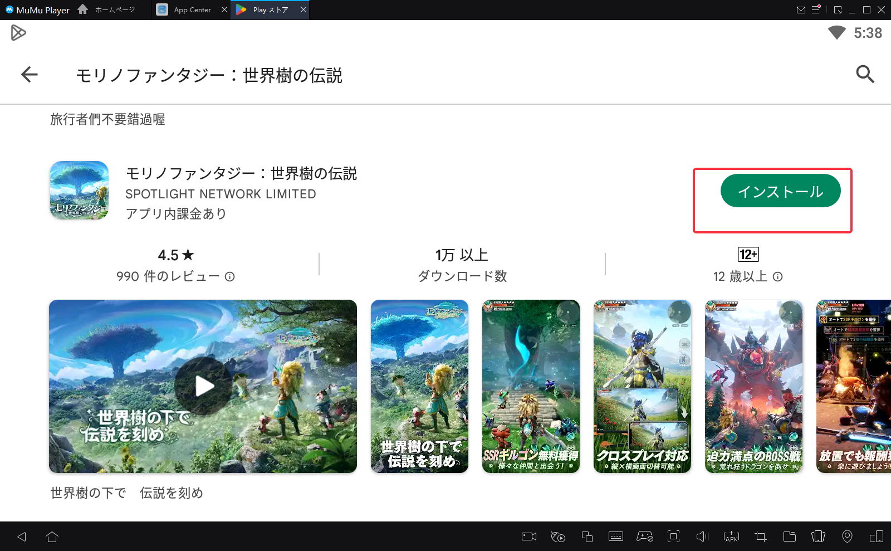This screenshot has width=891, height=551.
Task: Click Play Store notification icon in status bar
Action: 18,33
